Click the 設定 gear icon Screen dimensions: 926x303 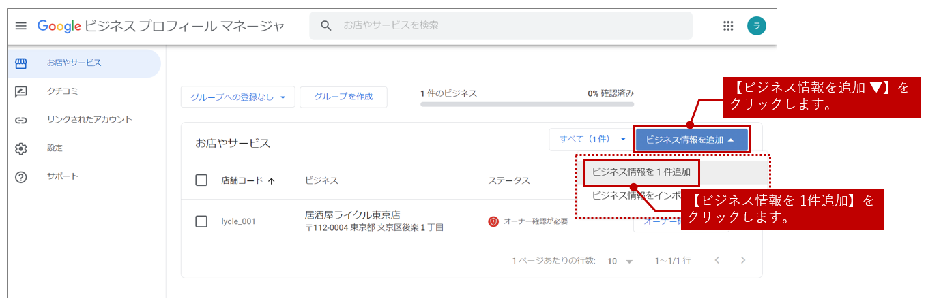pyautogui.click(x=21, y=148)
